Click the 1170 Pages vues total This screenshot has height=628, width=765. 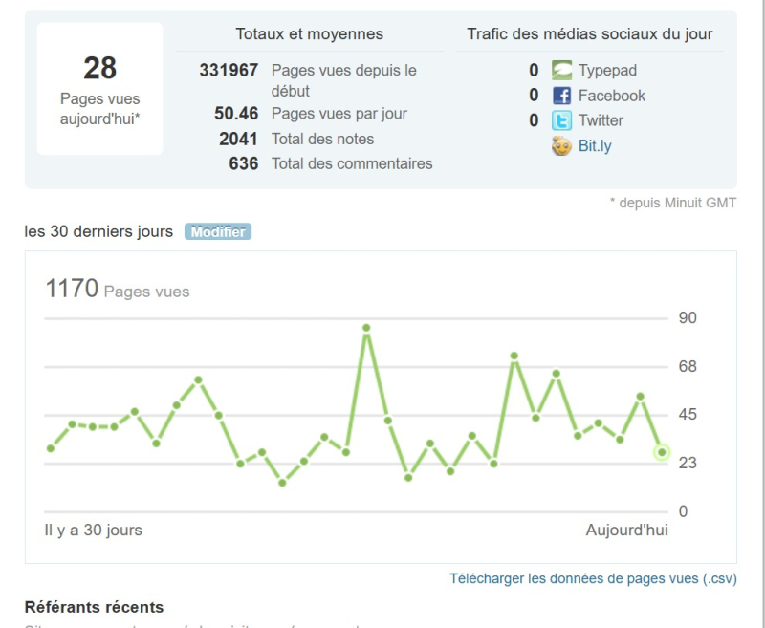click(117, 289)
